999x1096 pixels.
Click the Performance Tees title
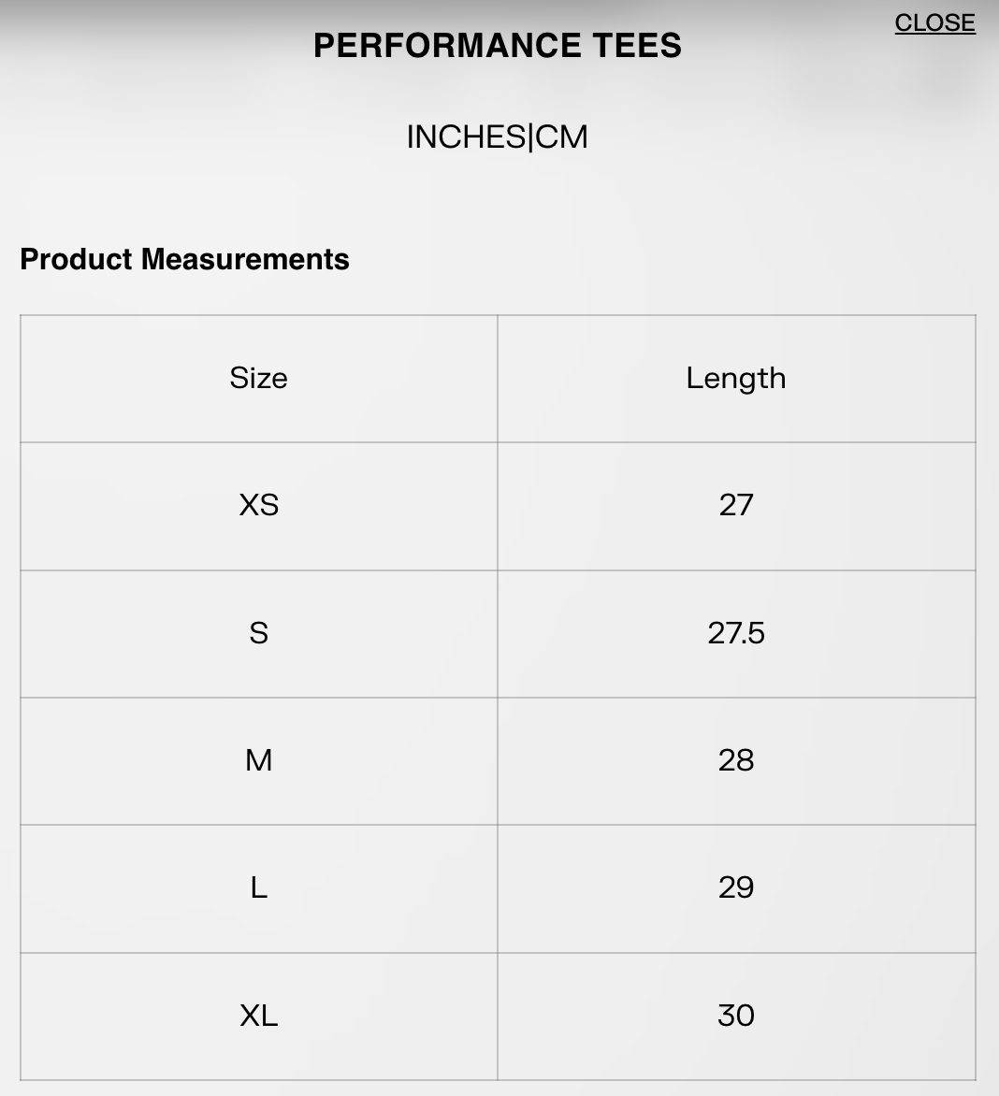498,46
